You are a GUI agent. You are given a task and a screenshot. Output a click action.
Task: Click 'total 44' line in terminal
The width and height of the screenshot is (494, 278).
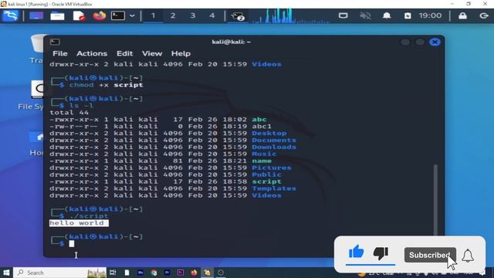click(69, 113)
